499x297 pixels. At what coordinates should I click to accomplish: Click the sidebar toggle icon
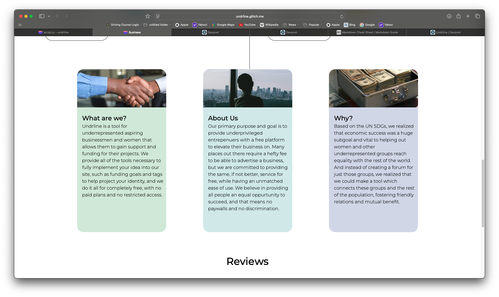[x=41, y=16]
